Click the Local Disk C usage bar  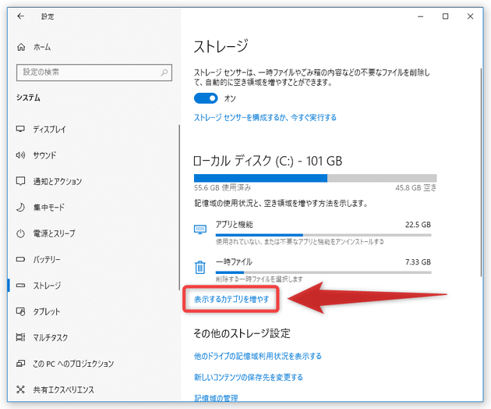click(x=315, y=178)
